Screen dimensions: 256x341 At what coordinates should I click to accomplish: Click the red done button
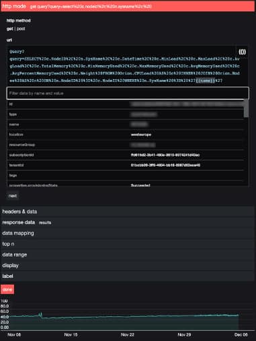(7, 289)
